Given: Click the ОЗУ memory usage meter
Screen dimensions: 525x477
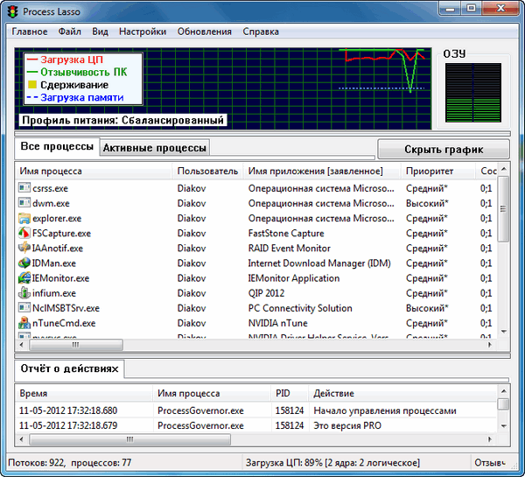Looking at the screenshot, I should tap(473, 93).
